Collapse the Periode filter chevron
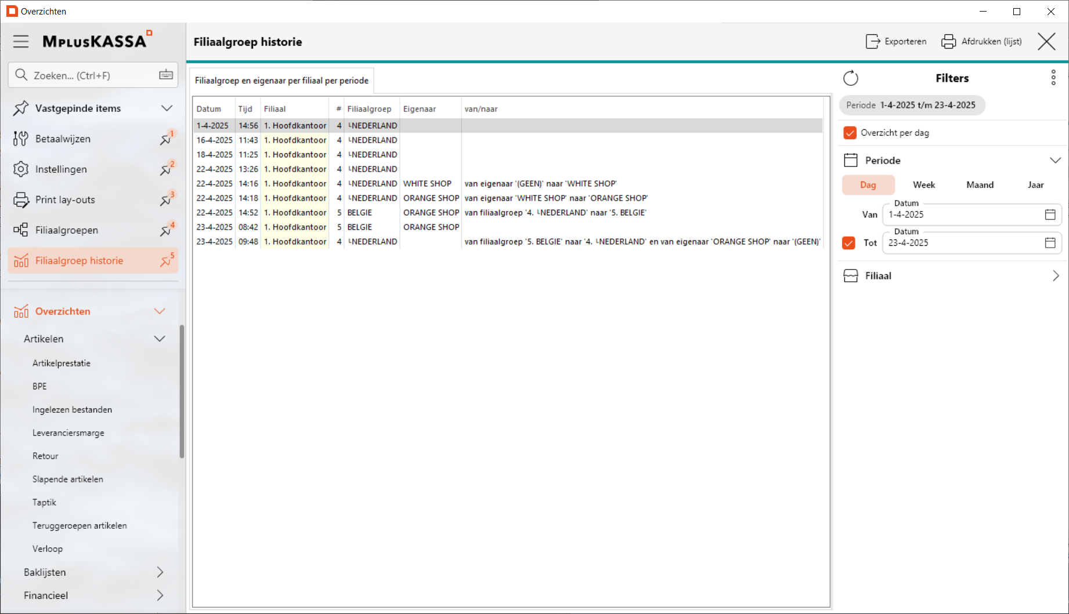The height and width of the screenshot is (614, 1069). (x=1055, y=160)
